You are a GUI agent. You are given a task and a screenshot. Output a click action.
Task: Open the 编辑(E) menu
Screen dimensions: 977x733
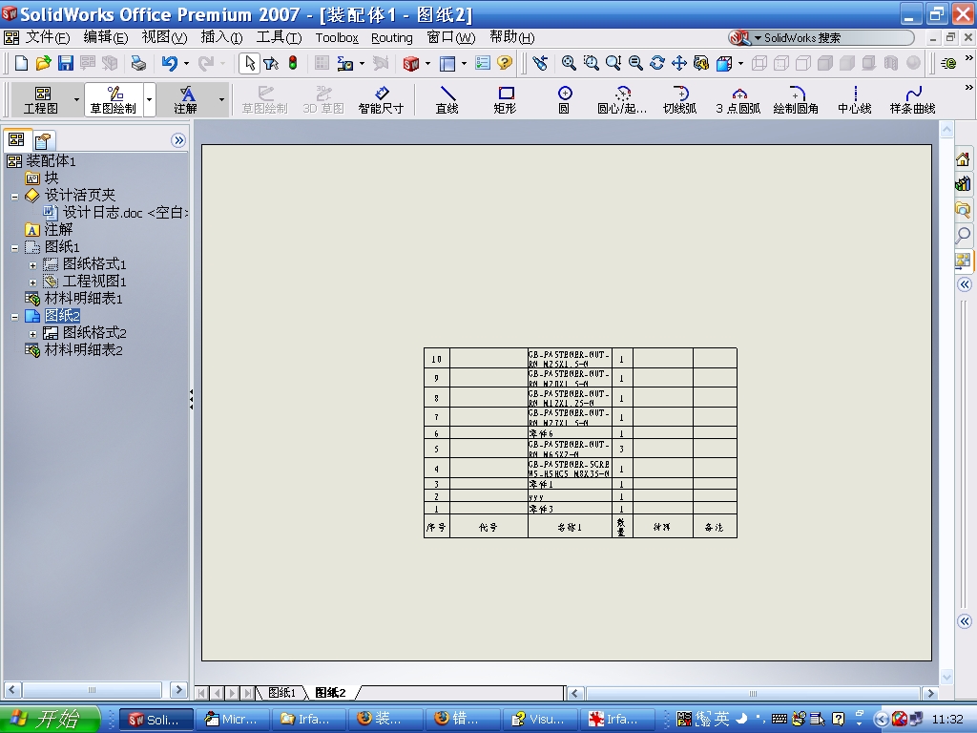tap(106, 37)
